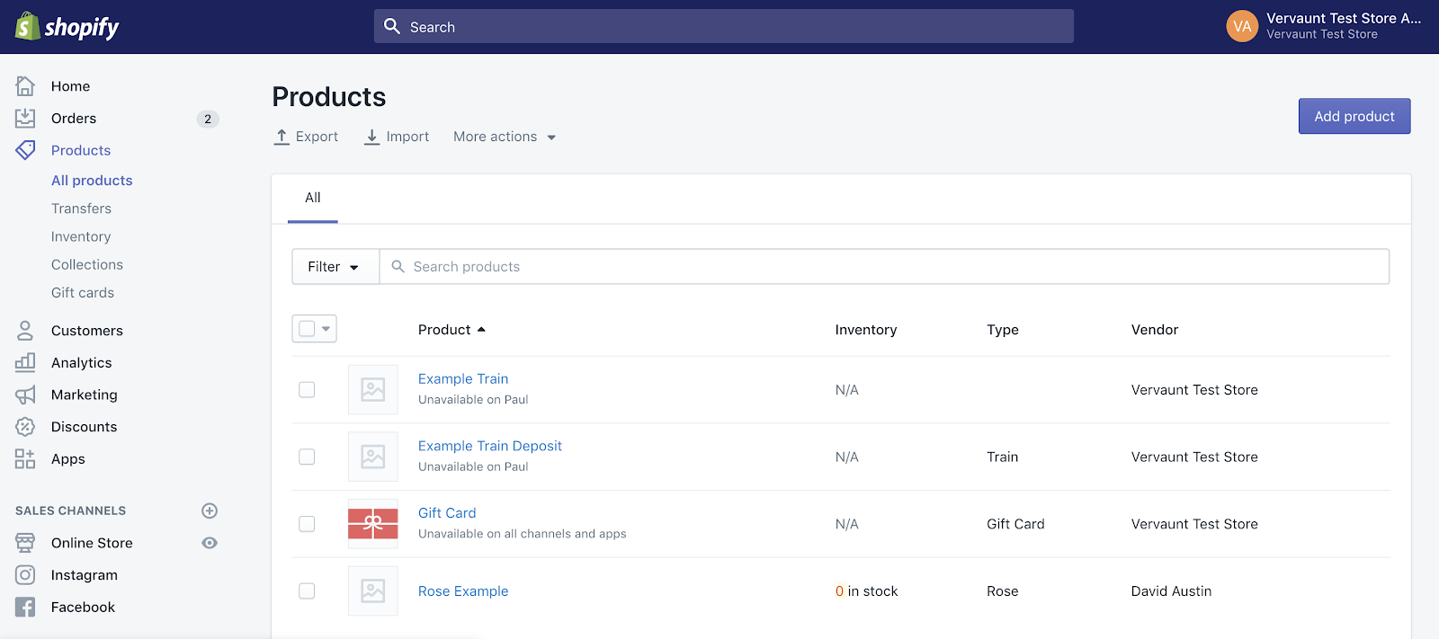Click the Apps grid icon

pyautogui.click(x=25, y=459)
